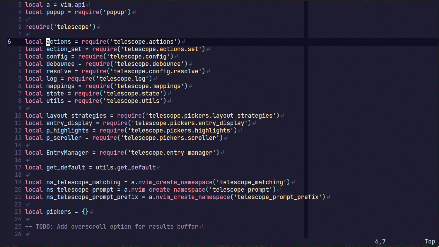Click the standalone require('telescope') line
439x247 pixels.
(x=60, y=27)
